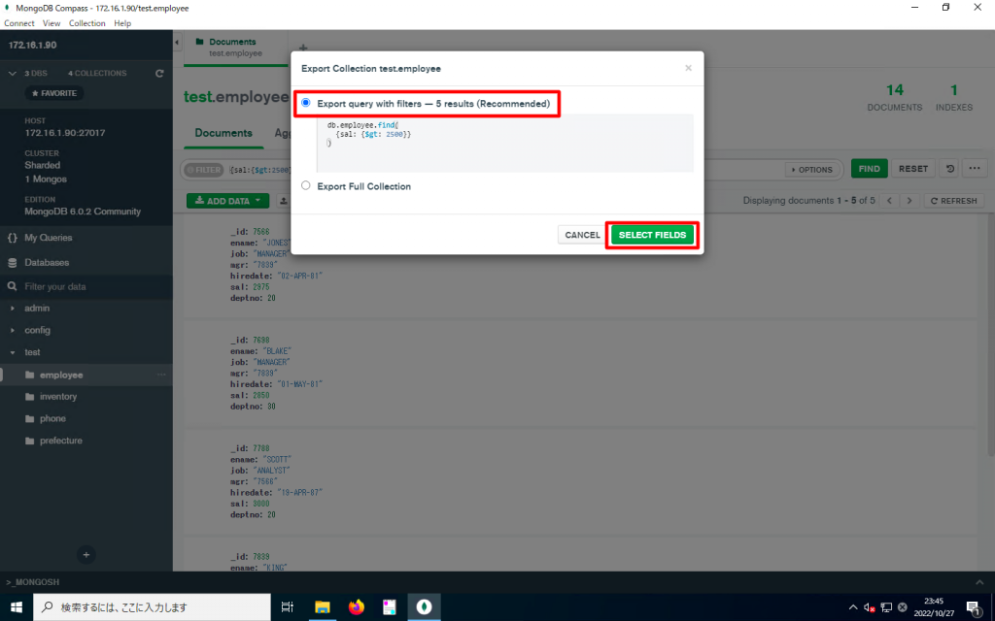This screenshot has height=621, width=995.
Task: Click the SELECT FIELDS button
Action: click(652, 235)
